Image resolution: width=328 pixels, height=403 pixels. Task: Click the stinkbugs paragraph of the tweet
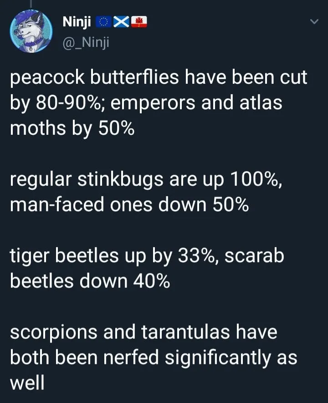[x=146, y=191]
